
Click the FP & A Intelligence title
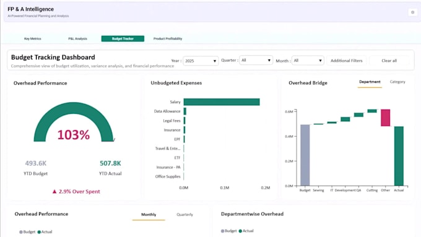coord(30,9)
